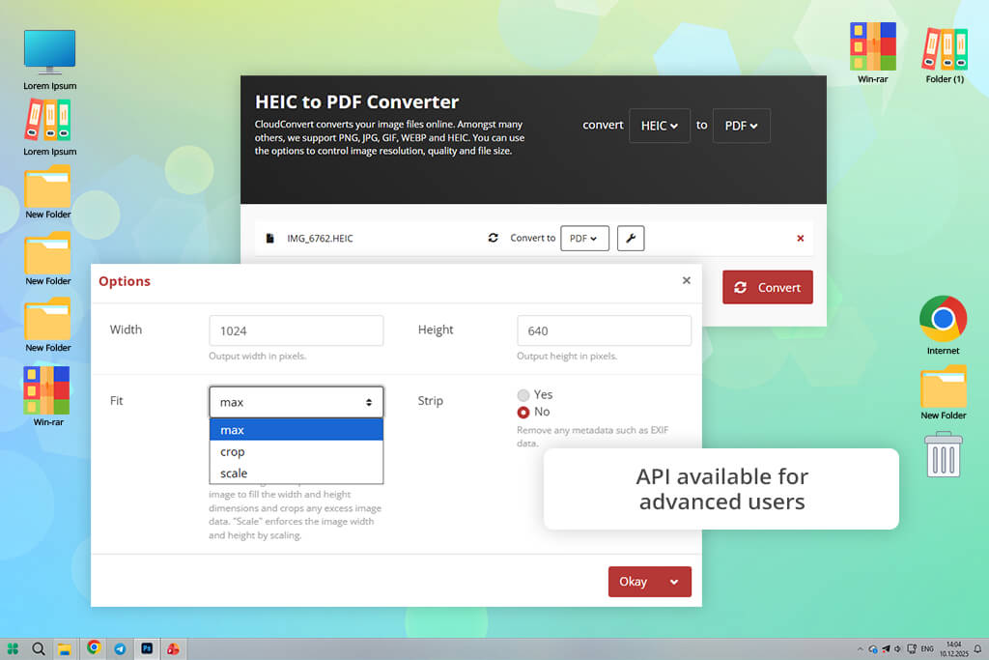
Task: Open Photoshop from the taskbar
Action: click(147, 648)
